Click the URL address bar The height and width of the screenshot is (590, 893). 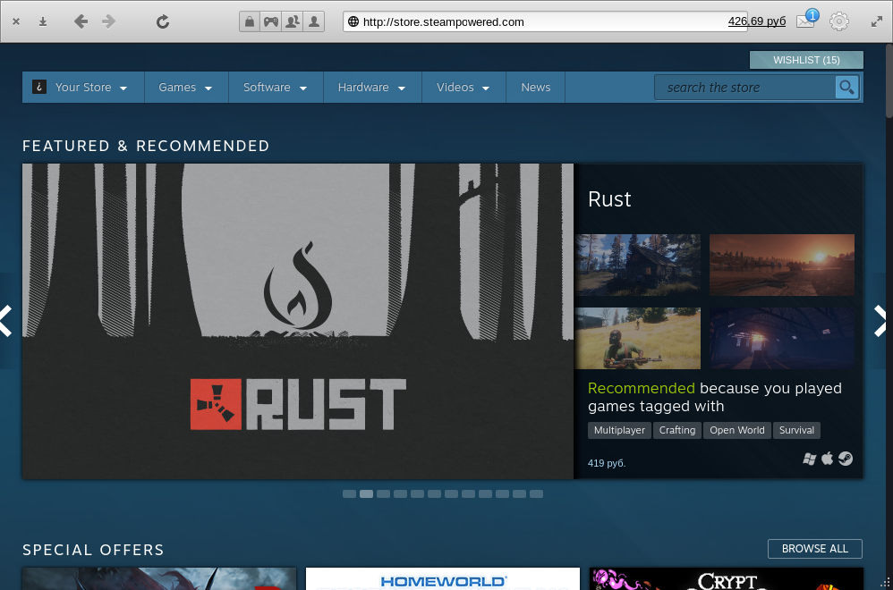[544, 21]
